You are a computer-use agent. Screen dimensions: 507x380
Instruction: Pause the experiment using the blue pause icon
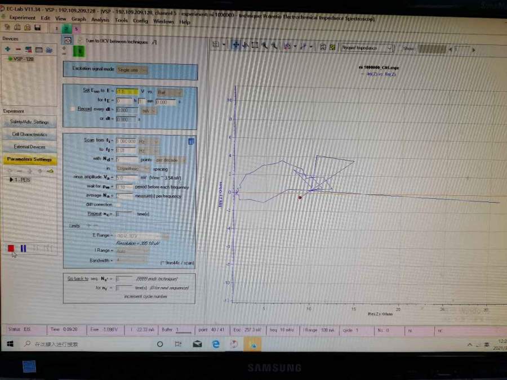click(x=23, y=248)
